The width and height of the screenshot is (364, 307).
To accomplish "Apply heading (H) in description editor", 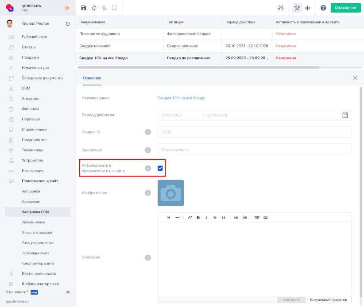I will [169, 217].
